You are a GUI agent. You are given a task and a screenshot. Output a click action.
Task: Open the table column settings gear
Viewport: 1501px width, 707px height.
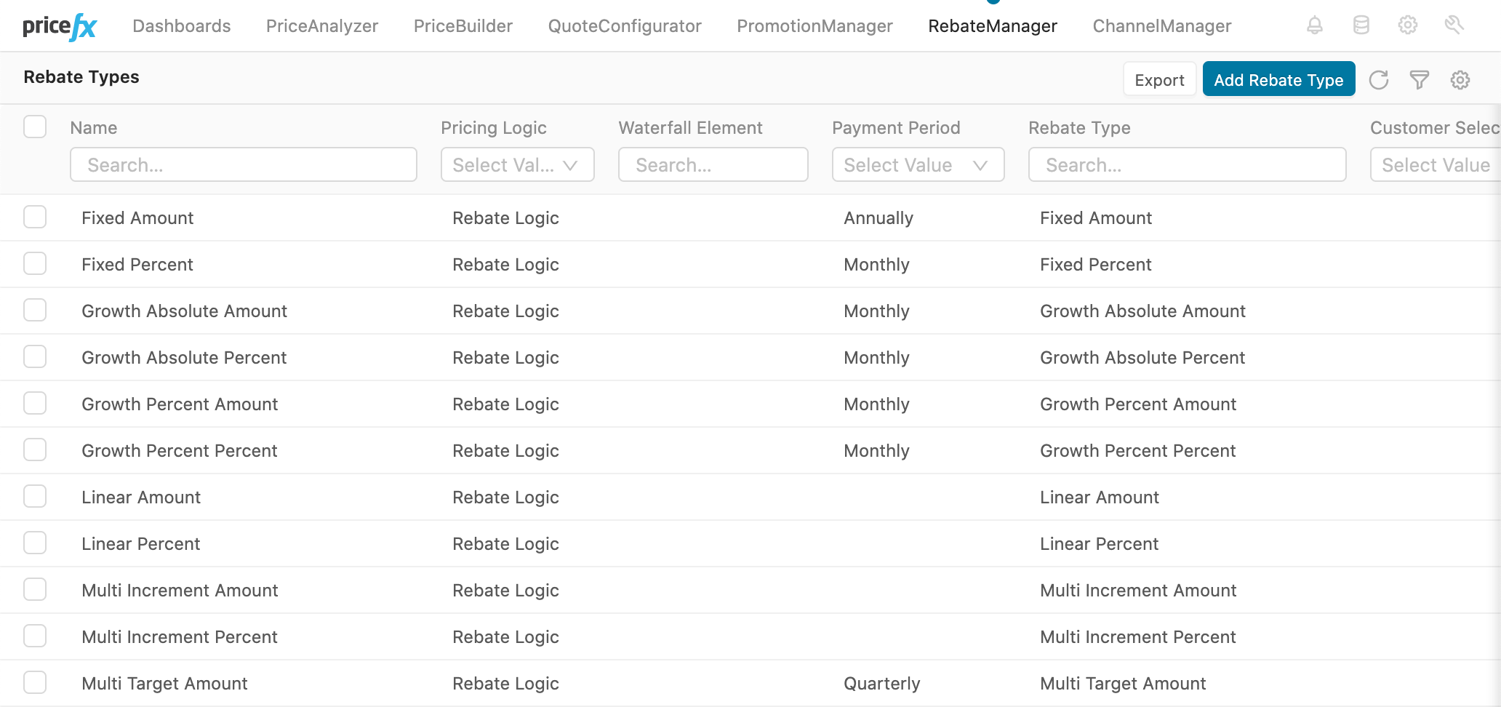(x=1460, y=80)
